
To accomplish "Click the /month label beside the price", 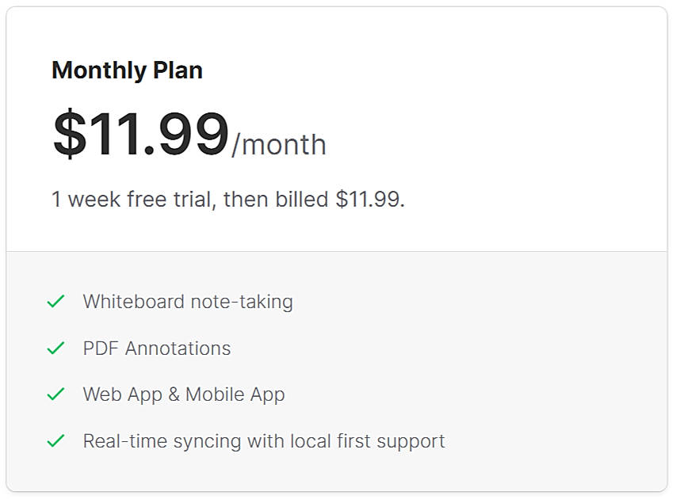I will [277, 145].
